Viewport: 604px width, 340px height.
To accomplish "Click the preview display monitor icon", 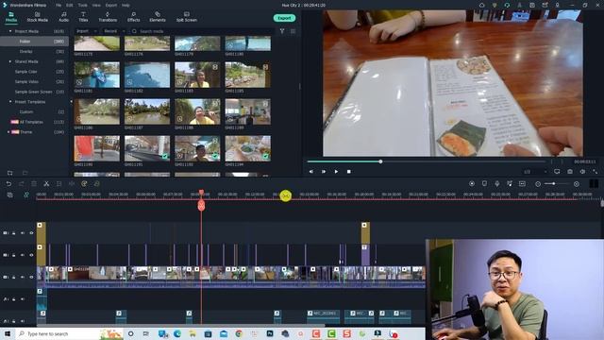I will tap(557, 172).
